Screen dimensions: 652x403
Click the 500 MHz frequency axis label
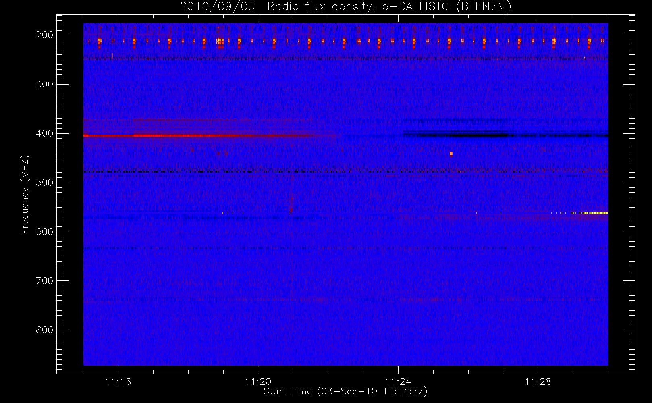coord(44,183)
